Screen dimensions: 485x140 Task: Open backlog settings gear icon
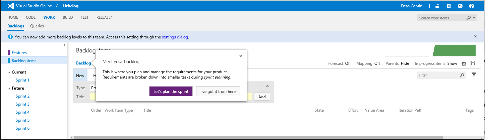click(464, 64)
